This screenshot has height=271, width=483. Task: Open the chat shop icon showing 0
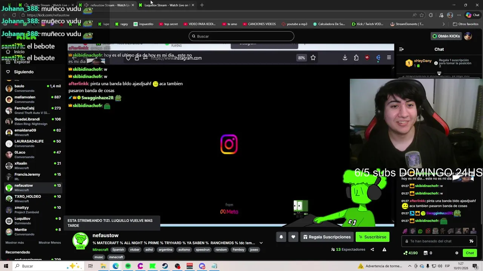point(426,253)
